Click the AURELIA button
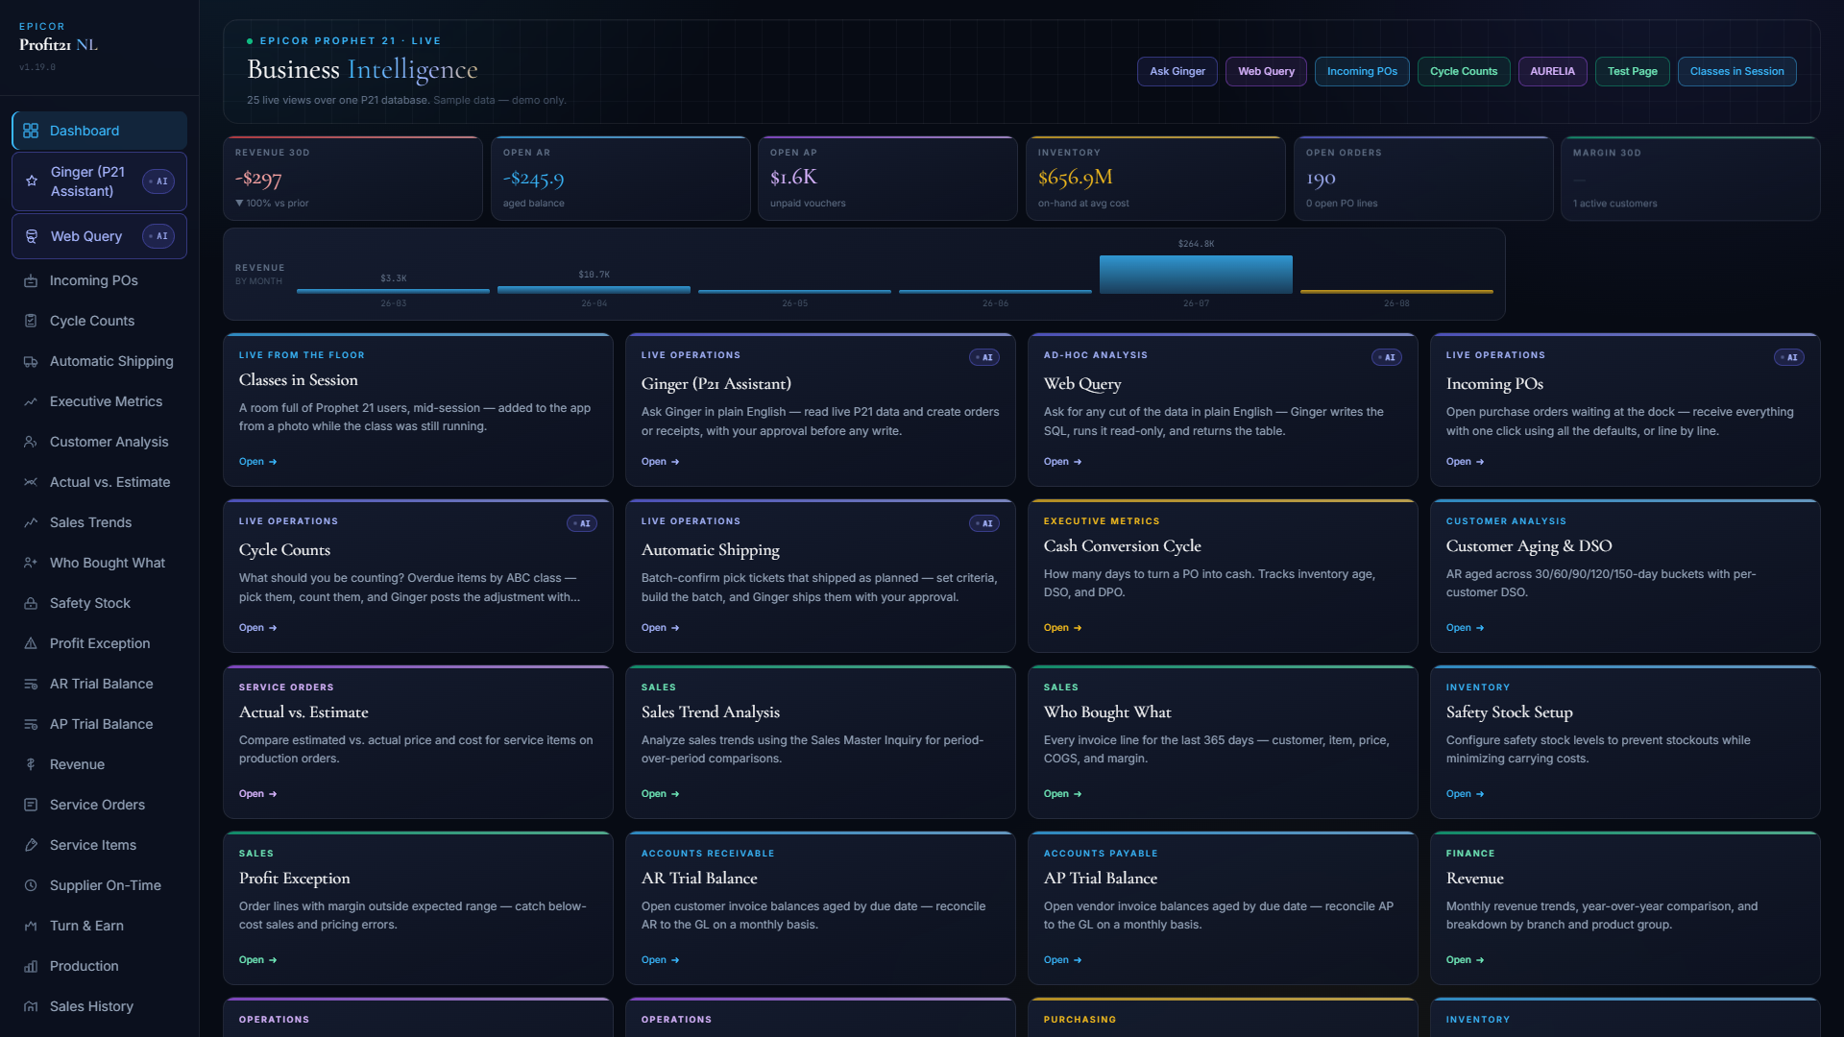 (1552, 71)
